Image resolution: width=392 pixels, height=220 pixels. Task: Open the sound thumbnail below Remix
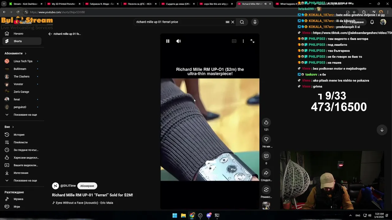click(x=266, y=205)
